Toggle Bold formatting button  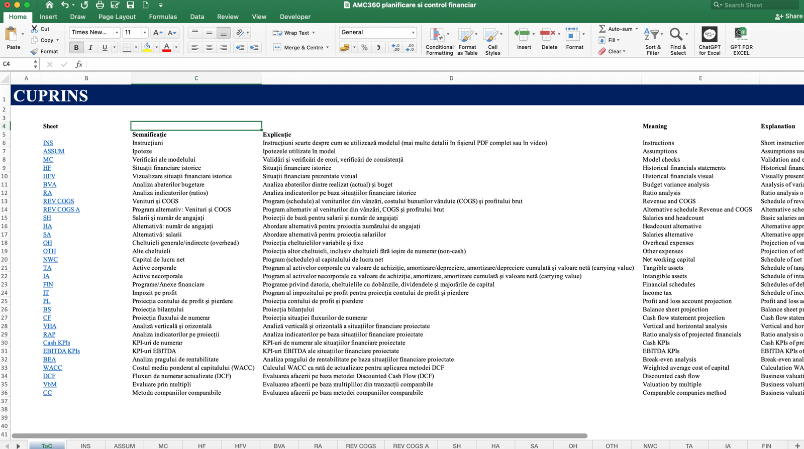coord(76,48)
